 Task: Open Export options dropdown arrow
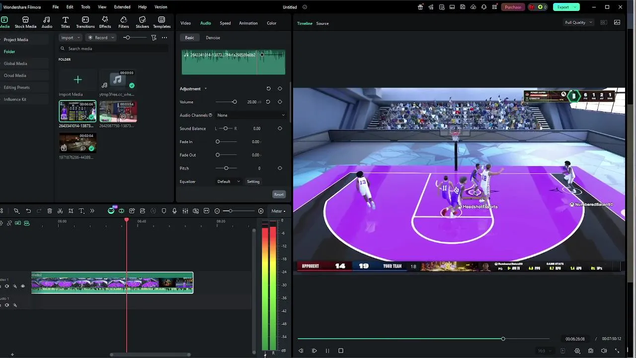point(575,7)
